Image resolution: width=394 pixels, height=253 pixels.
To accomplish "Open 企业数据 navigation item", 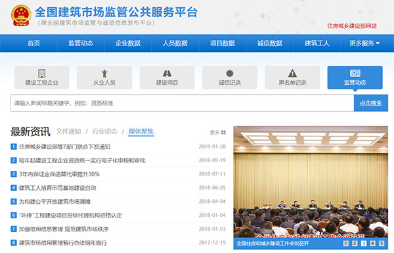I will coord(128,43).
